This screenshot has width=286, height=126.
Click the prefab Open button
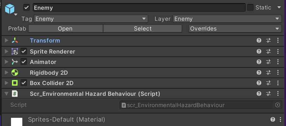(x=65, y=29)
